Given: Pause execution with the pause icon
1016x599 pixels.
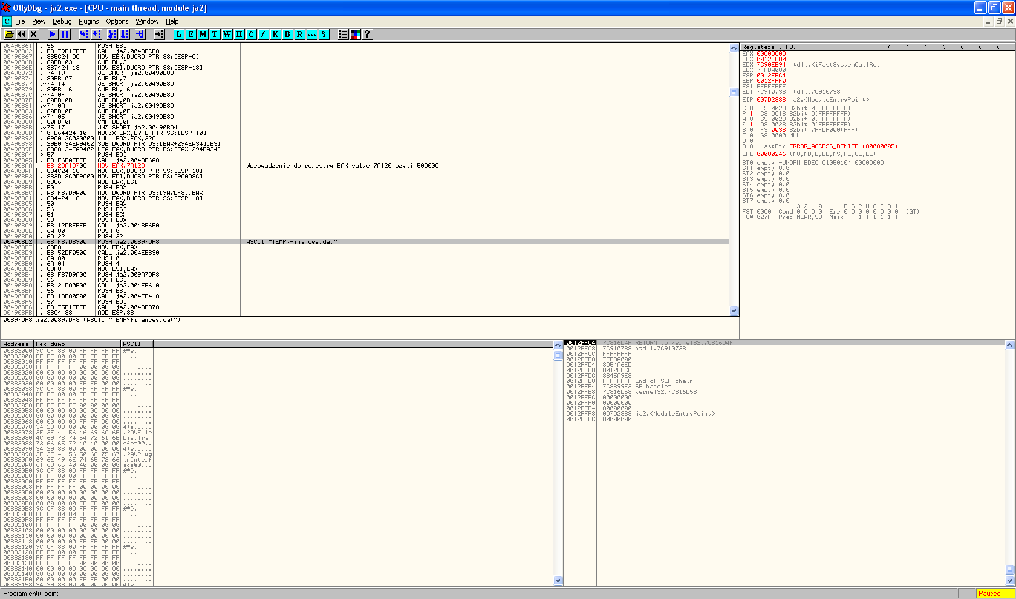Looking at the screenshot, I should point(65,34).
